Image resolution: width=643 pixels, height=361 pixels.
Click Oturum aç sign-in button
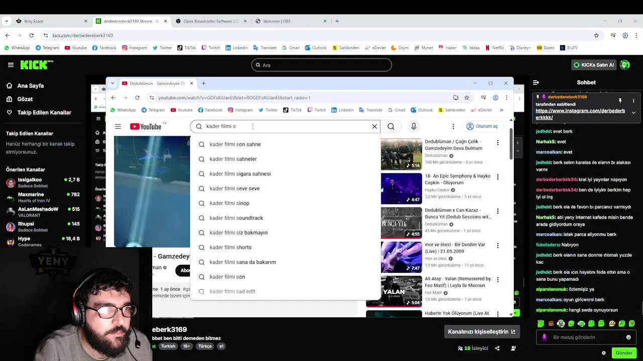(x=482, y=126)
